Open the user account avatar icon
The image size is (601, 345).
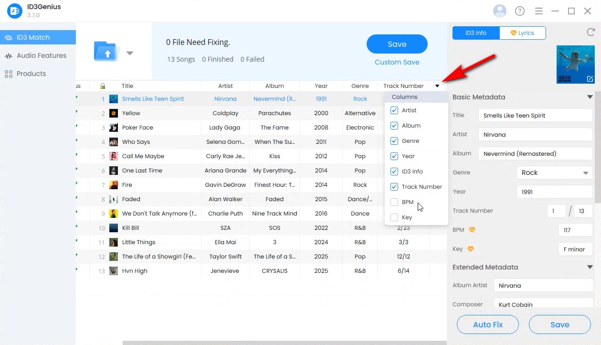(x=499, y=11)
